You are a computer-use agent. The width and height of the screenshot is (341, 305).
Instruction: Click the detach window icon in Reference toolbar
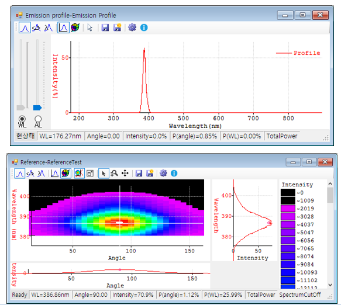pyautogui.click(x=90, y=174)
